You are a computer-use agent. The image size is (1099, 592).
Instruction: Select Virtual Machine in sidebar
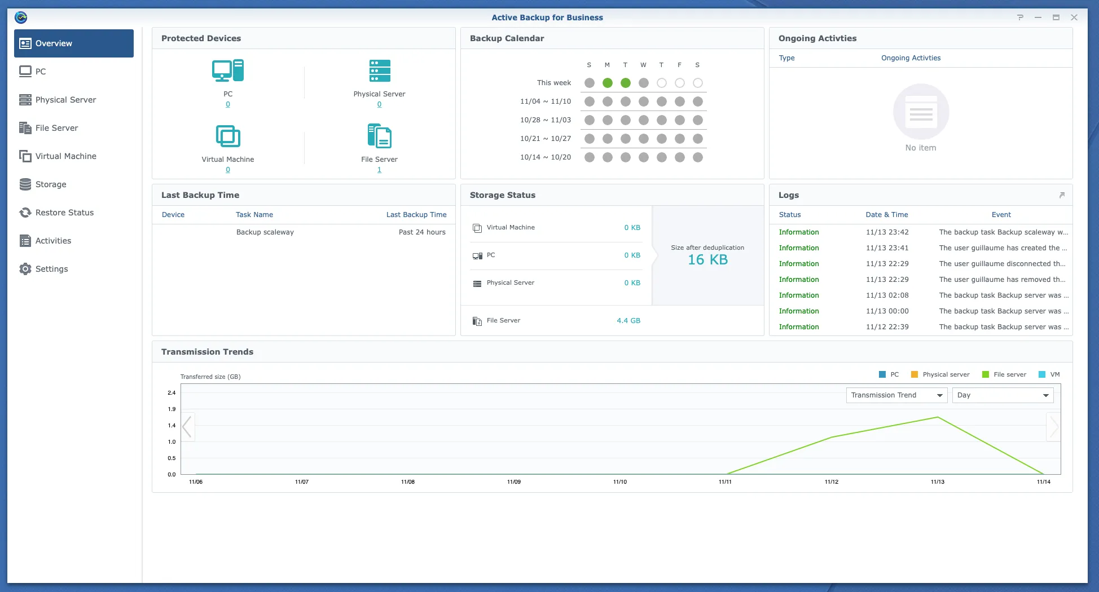point(74,156)
